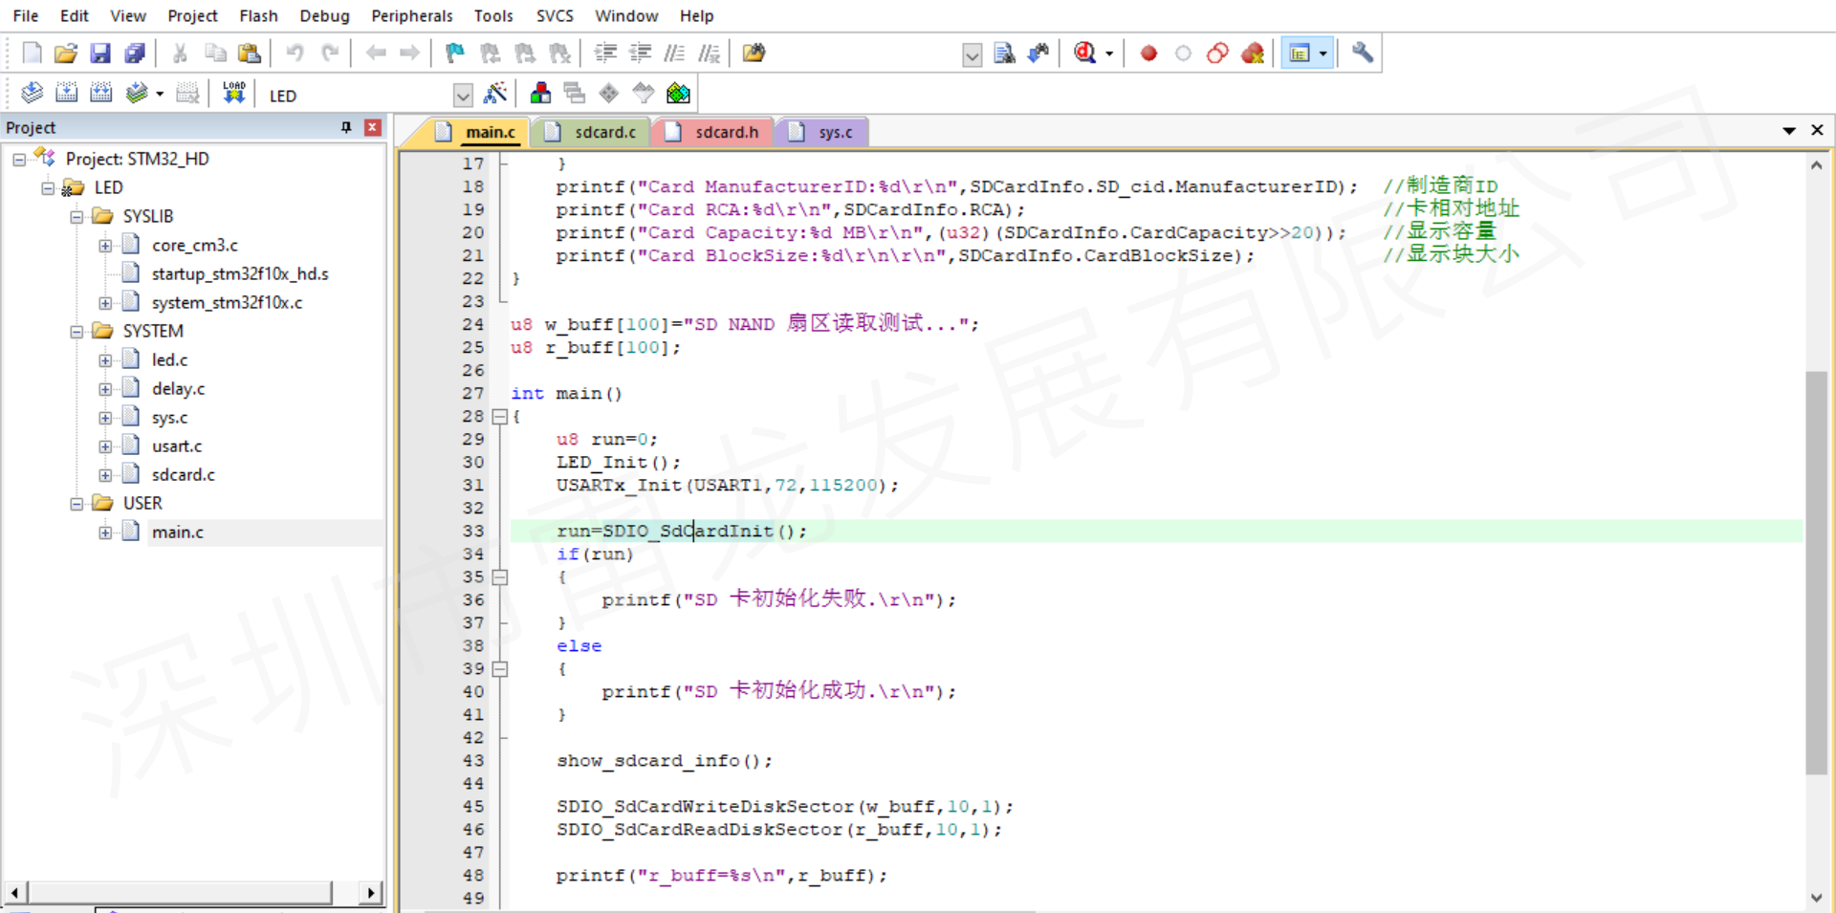Collapse code block at line 35
This screenshot has width=1836, height=913.
[499, 577]
